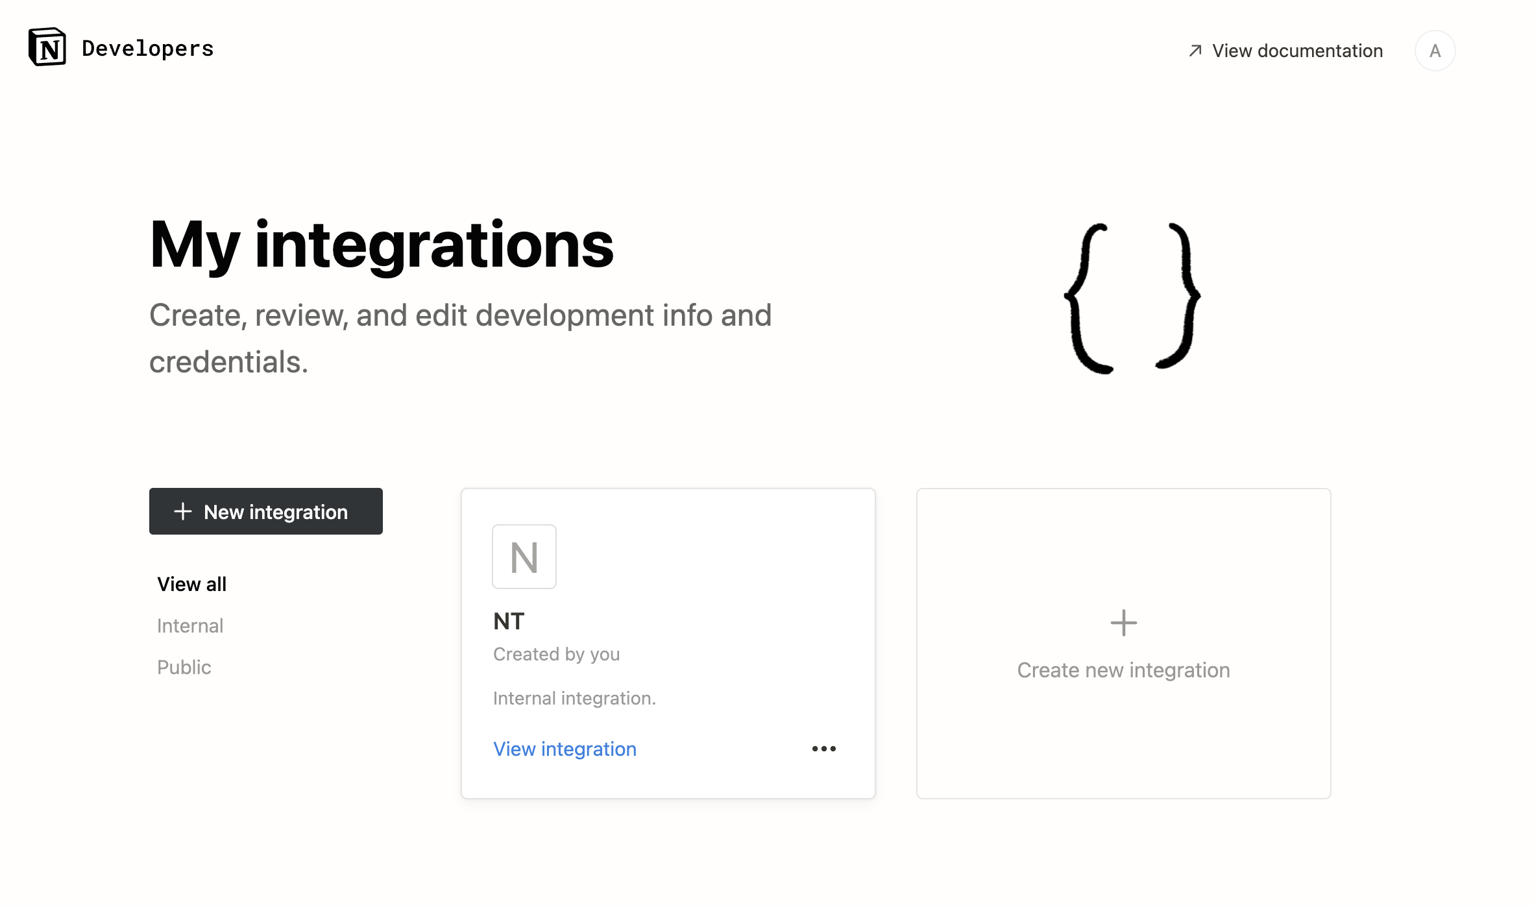Viewport: 1534px width, 907px height.
Task: Open the three-dots menu on NT card
Action: tap(823, 749)
